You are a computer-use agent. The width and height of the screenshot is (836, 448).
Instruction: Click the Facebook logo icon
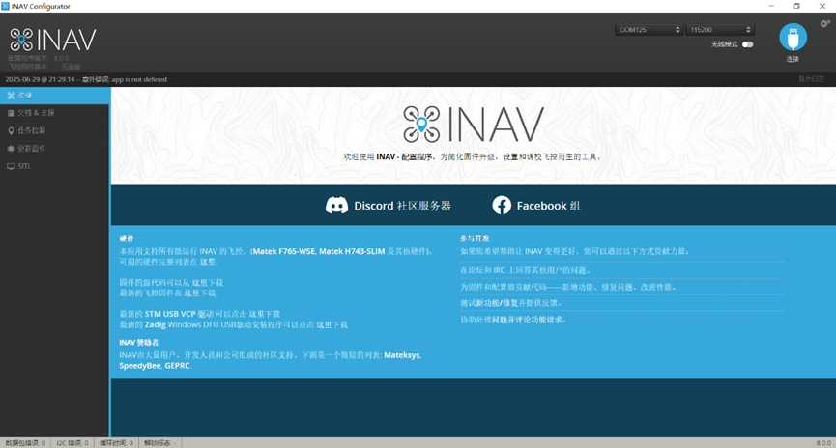[502, 206]
